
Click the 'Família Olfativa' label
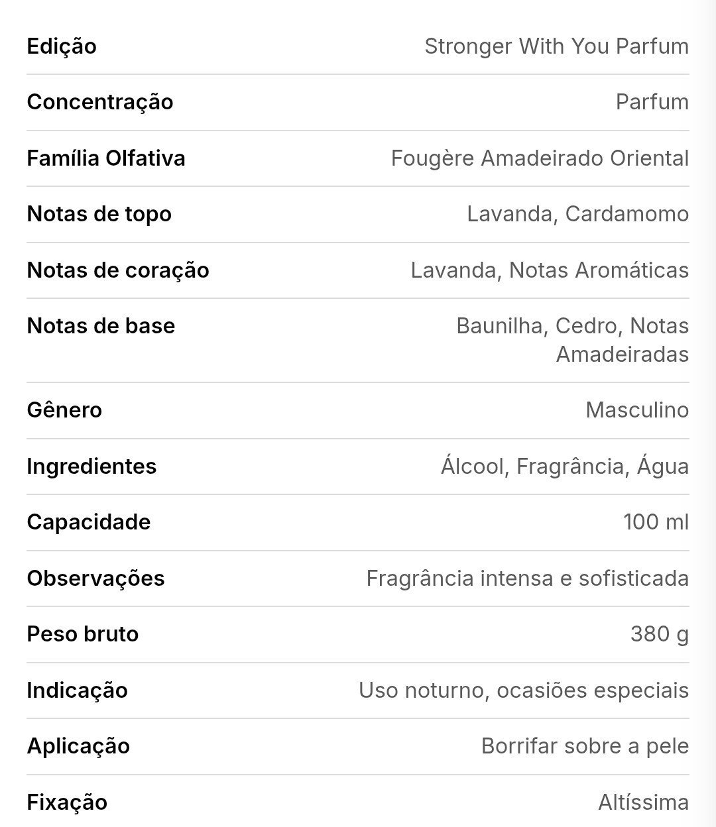tap(106, 158)
